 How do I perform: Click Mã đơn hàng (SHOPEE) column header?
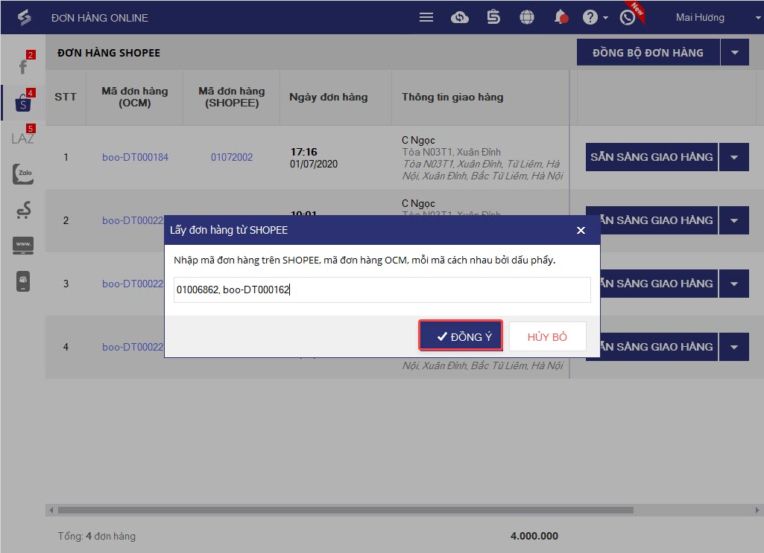232,98
